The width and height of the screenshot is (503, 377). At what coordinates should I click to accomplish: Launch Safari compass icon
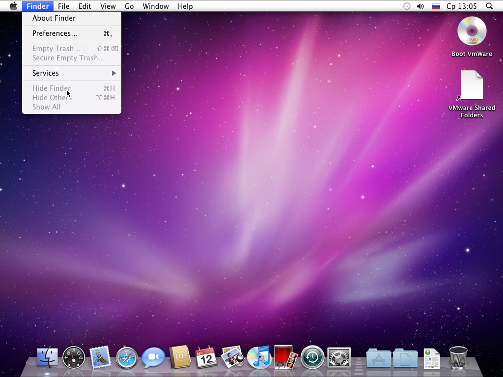[x=127, y=357]
